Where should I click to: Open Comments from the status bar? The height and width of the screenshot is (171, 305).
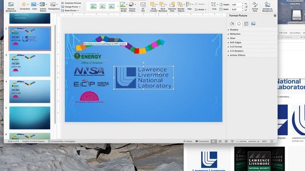202,142
